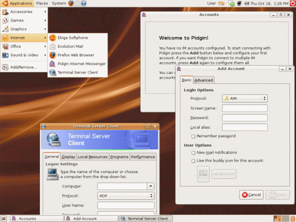
Task: Click the laptop icon under Logon Settings
Action: [52, 174]
